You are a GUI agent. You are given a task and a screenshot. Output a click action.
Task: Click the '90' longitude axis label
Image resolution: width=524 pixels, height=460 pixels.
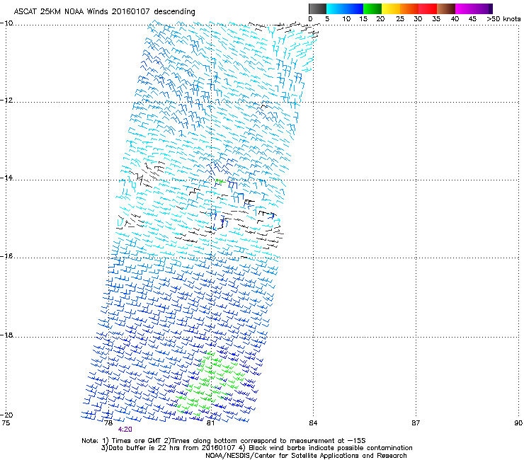point(518,423)
